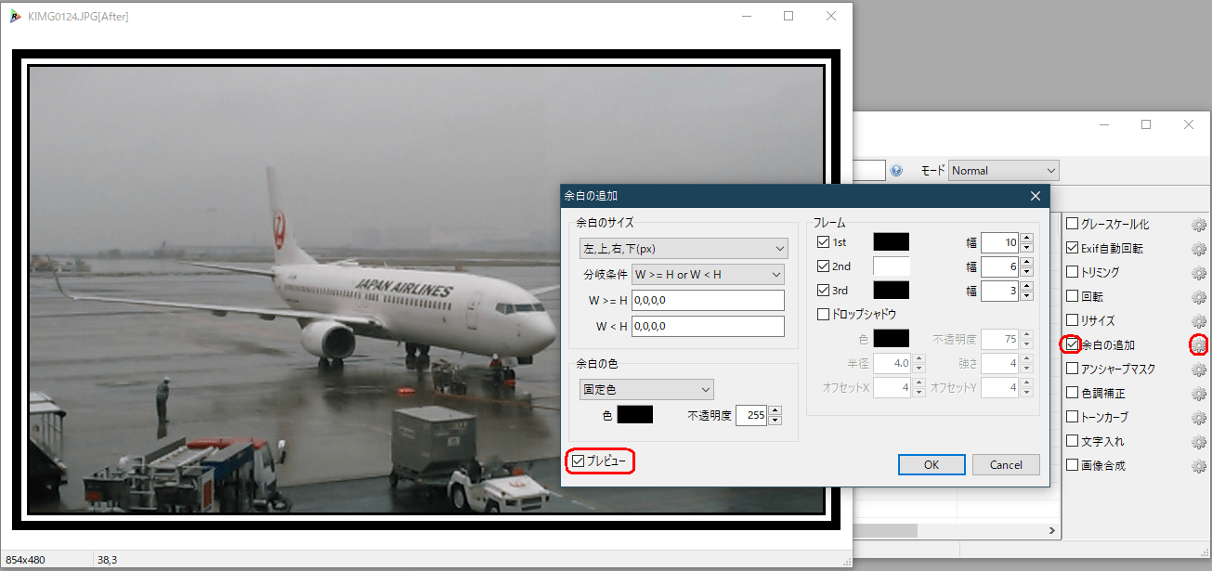The image size is (1212, 571).
Task: Open the 分岐条件 dropdown
Action: 708,275
